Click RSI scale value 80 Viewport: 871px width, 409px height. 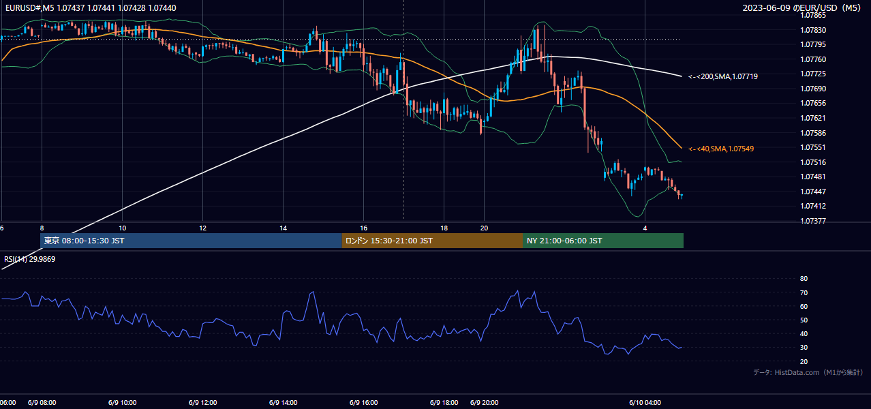tap(804, 279)
